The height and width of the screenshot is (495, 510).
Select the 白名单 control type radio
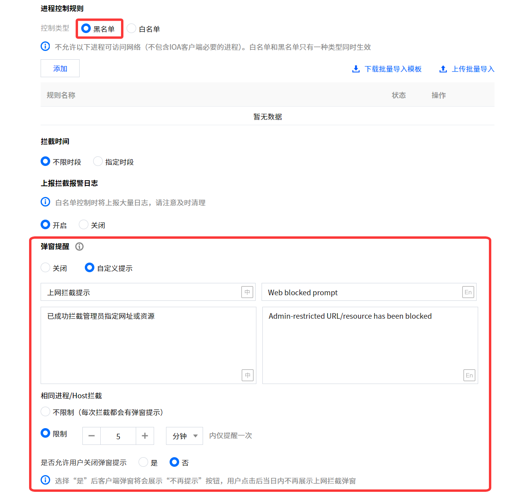131,29
